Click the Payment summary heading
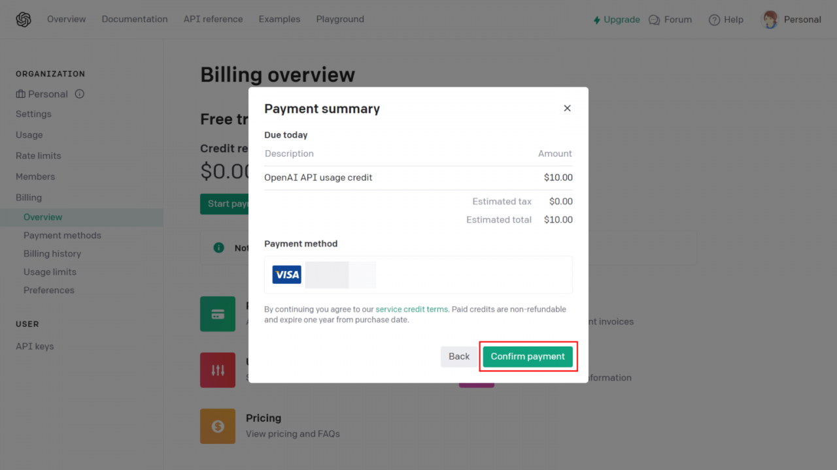 pos(322,109)
